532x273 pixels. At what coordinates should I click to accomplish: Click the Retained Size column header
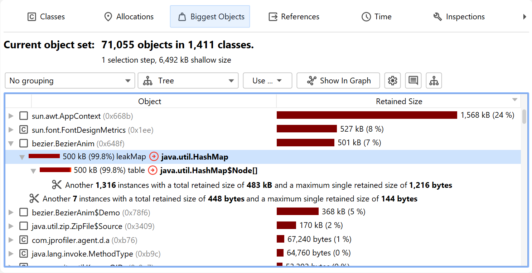[x=398, y=101]
